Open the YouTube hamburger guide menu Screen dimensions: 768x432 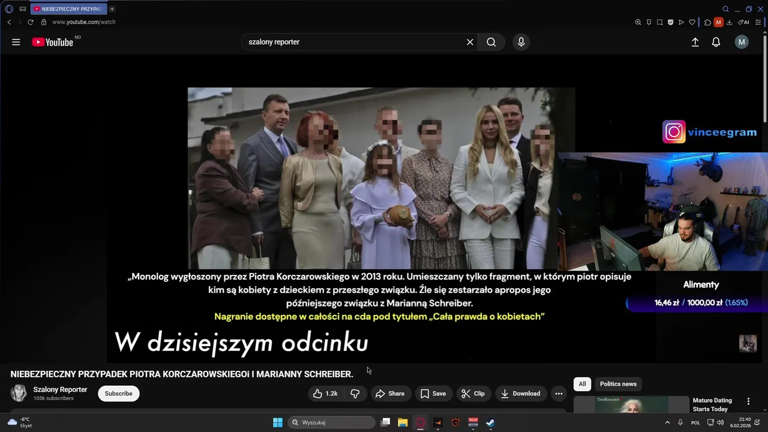click(16, 42)
